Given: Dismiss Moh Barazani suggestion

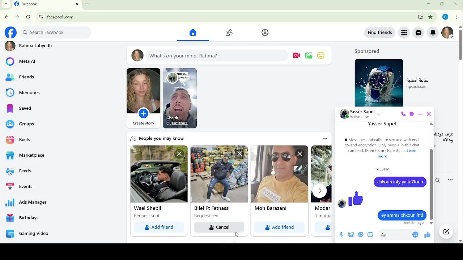Looking at the screenshot, I should pyautogui.click(x=300, y=154).
